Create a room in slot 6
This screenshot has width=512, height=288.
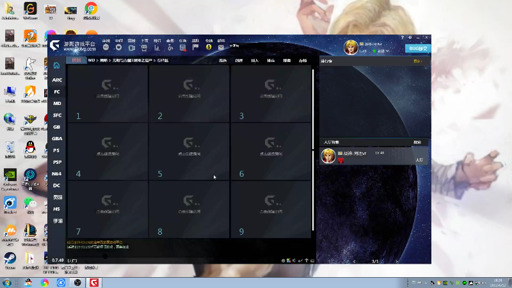(271, 151)
